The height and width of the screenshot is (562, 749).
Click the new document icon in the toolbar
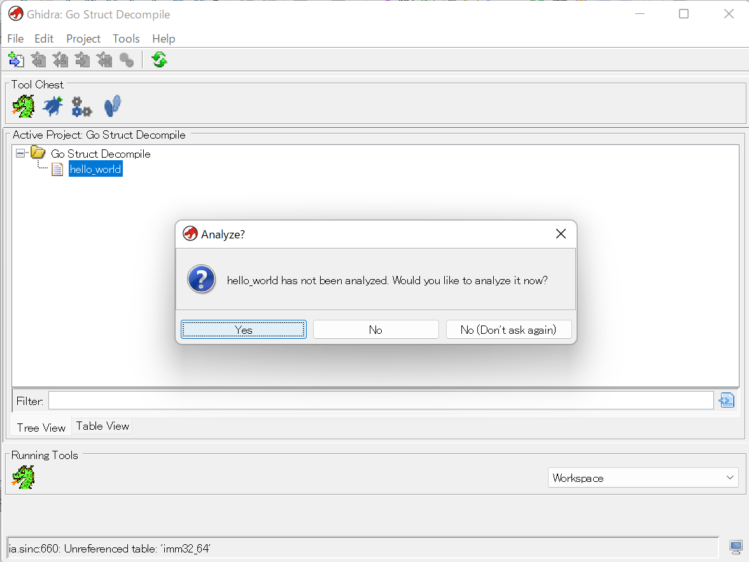point(15,59)
